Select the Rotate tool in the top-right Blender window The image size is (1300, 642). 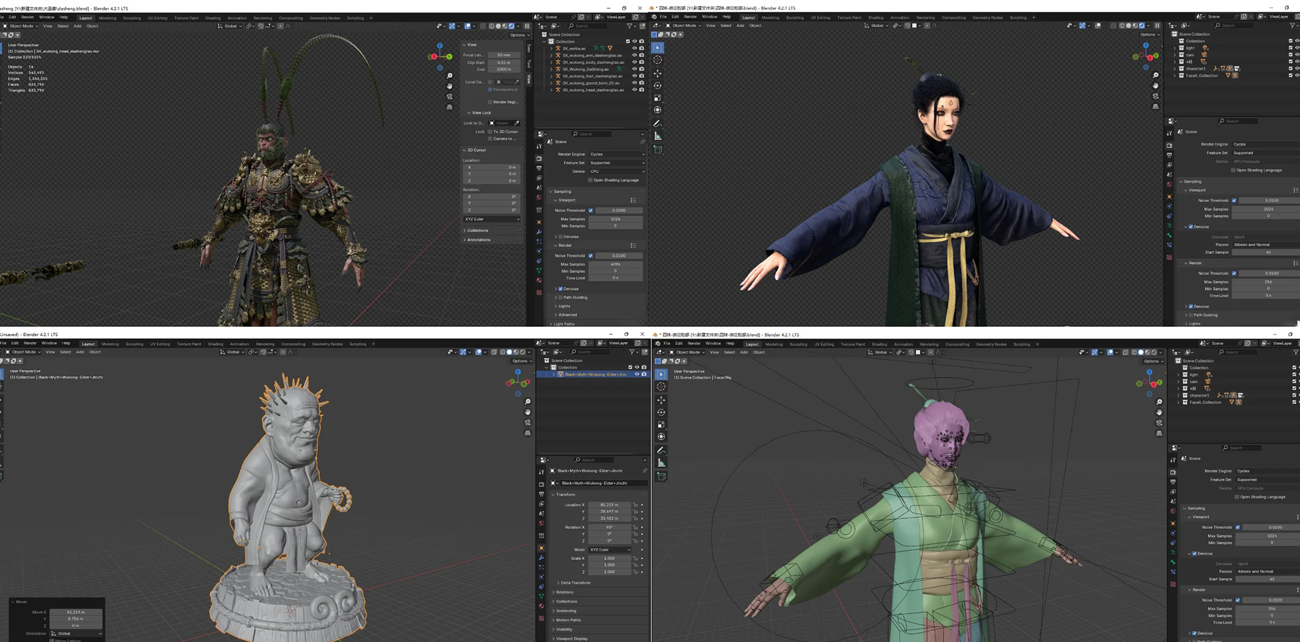click(x=657, y=86)
